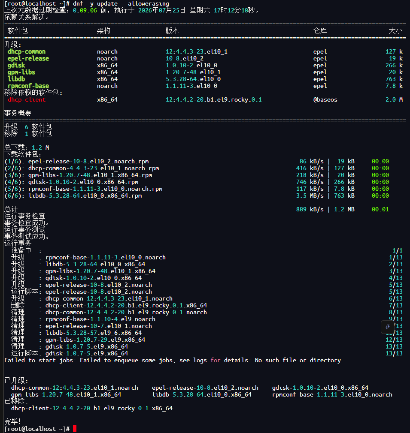Click the '版本' column header

[172, 31]
